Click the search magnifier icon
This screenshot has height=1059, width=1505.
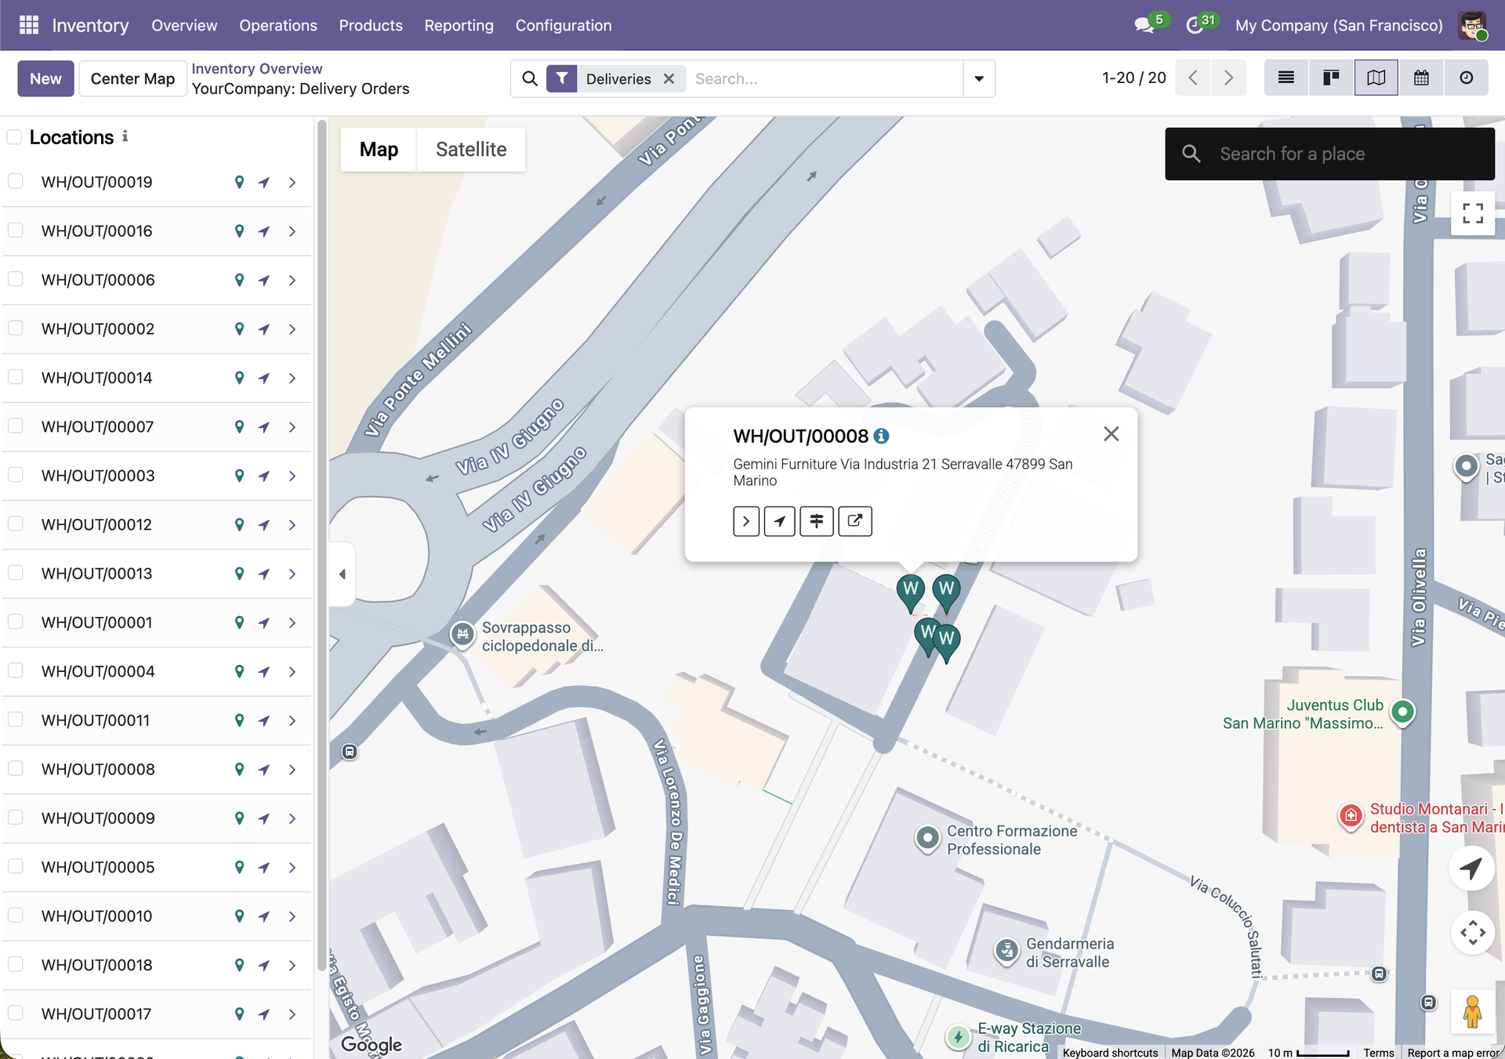530,78
